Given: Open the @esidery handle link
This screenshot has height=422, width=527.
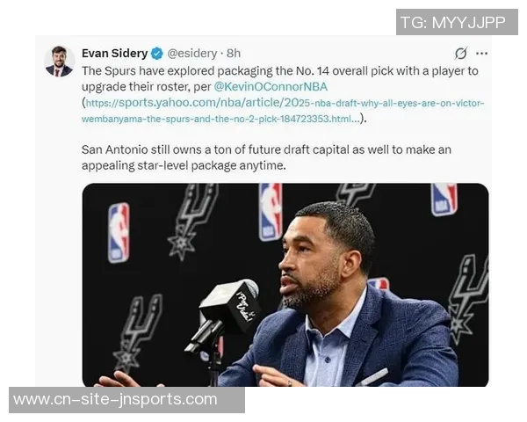Looking at the screenshot, I should coord(192,53).
